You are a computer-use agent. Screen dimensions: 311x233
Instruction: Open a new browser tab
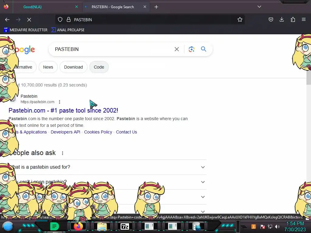pyautogui.click(x=156, y=7)
